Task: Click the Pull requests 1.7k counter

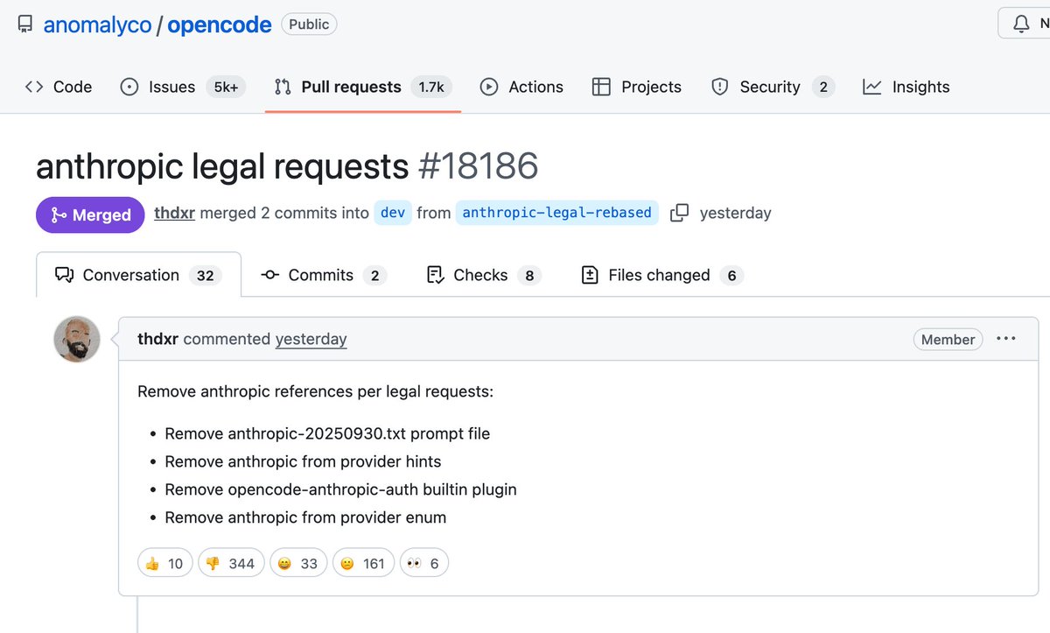Action: pos(431,87)
